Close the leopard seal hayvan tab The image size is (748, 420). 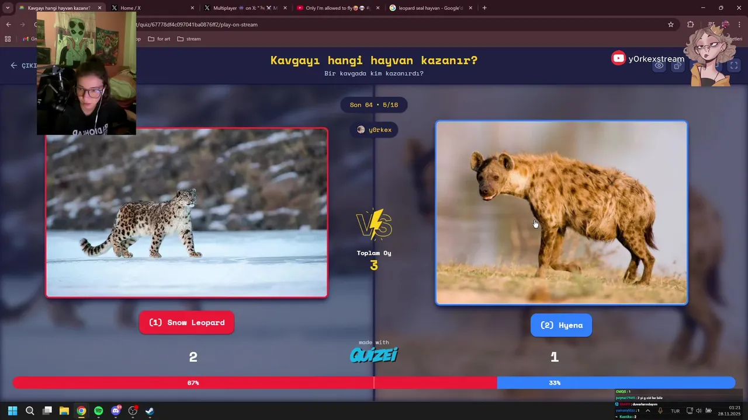coord(470,8)
